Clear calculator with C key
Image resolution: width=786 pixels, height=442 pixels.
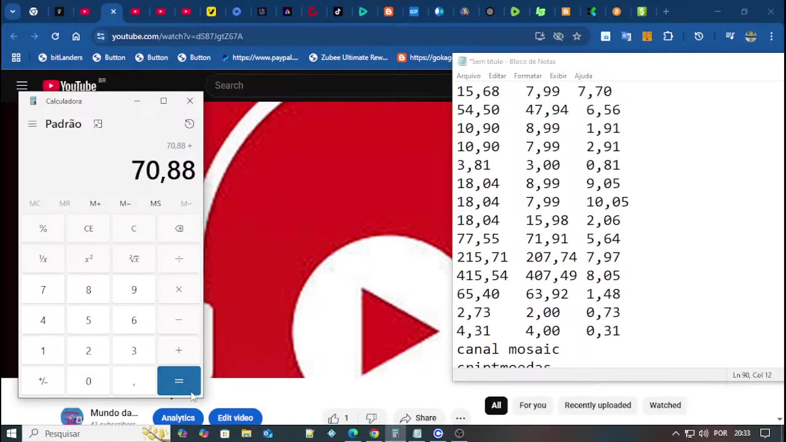[134, 228]
